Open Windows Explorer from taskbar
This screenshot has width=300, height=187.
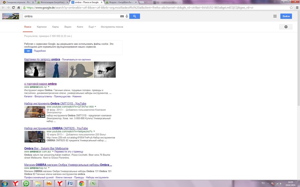pos(38,183)
